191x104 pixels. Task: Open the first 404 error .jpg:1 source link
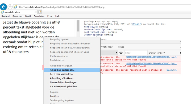tap(151, 57)
